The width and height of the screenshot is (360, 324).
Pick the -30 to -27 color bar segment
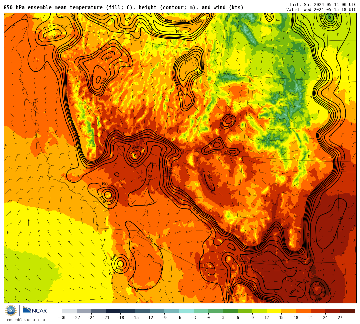point(69,311)
